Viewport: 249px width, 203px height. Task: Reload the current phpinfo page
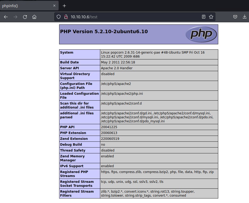[25, 17]
